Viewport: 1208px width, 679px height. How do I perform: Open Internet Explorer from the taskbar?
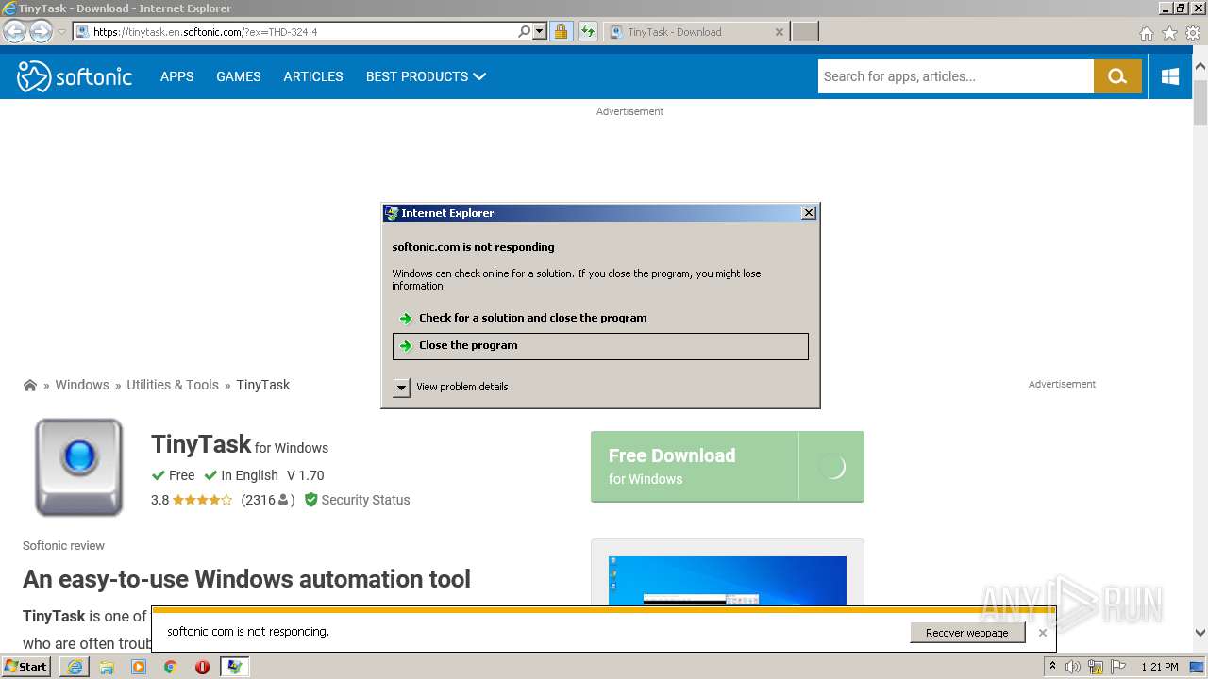coord(75,667)
